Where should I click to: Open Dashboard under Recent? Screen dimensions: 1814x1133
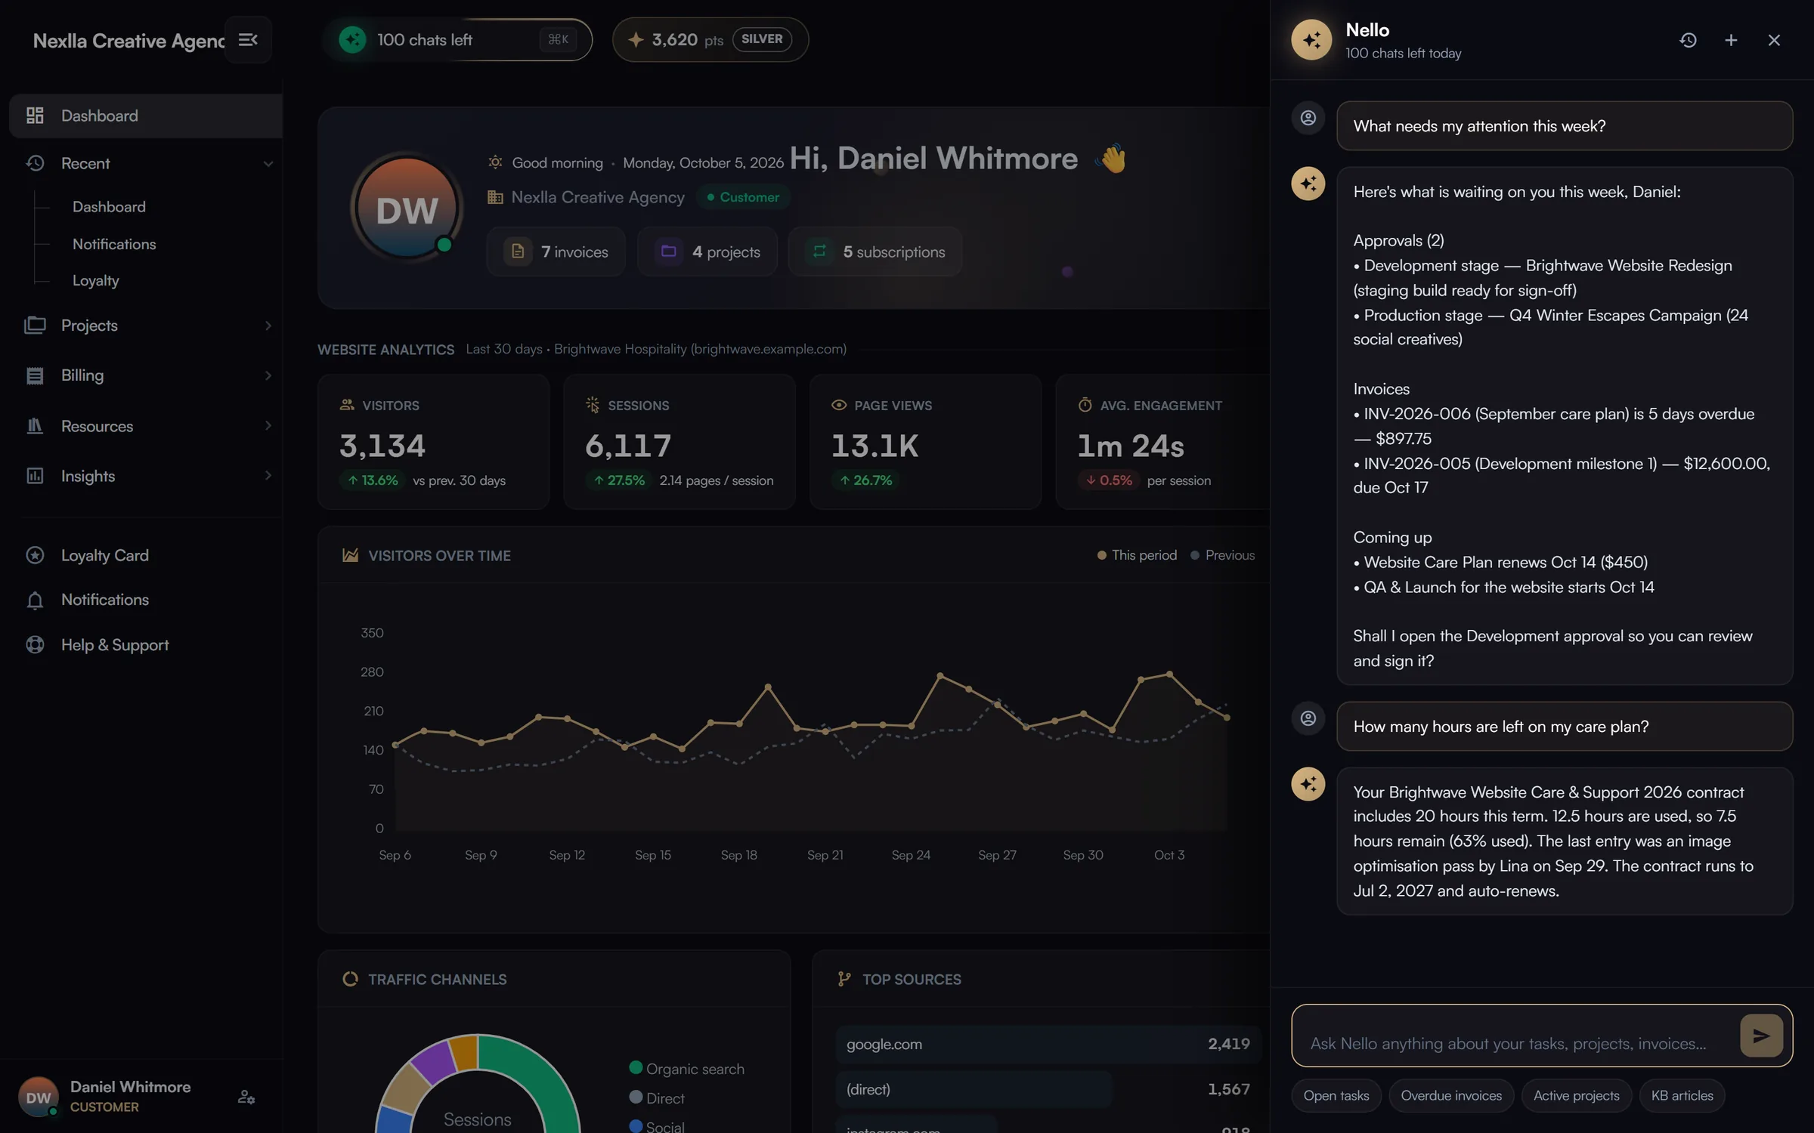(109, 206)
